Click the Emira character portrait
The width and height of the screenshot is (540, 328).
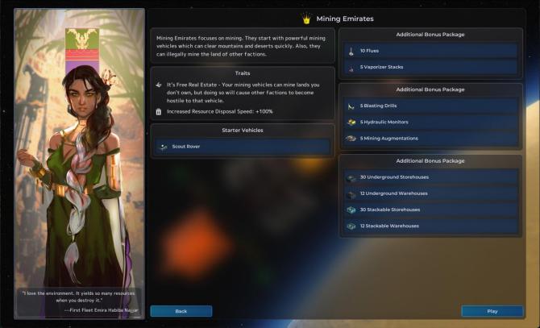tap(79, 164)
